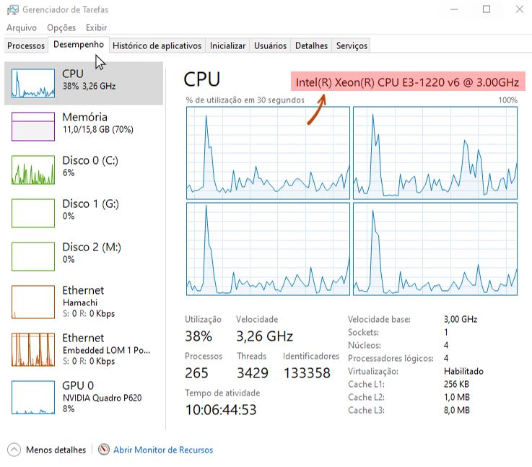Click the Velocidade base value 3,00 GHz
The width and height of the screenshot is (532, 467).
click(461, 319)
